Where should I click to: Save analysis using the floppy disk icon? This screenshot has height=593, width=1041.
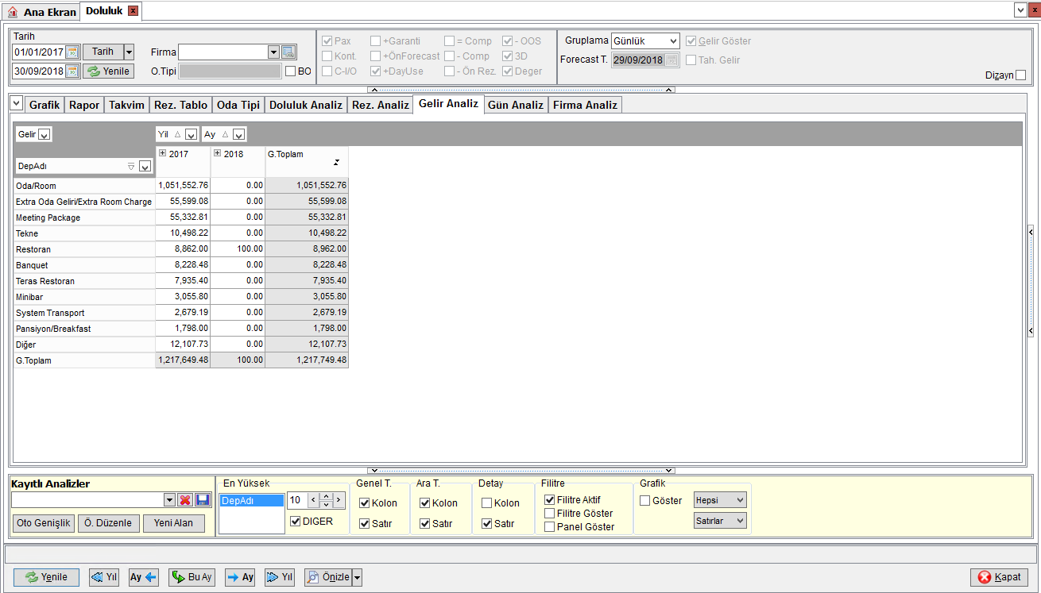coord(203,500)
